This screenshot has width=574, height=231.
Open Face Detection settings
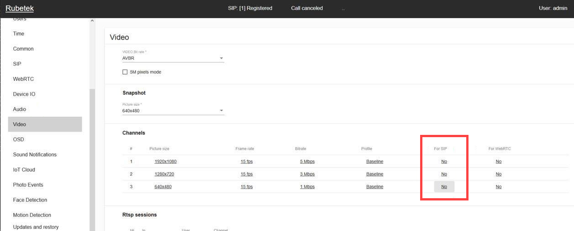[x=30, y=200]
